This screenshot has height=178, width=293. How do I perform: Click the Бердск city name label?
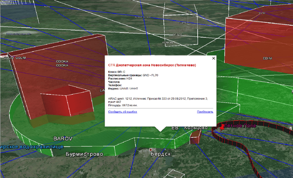[x=160, y=154]
